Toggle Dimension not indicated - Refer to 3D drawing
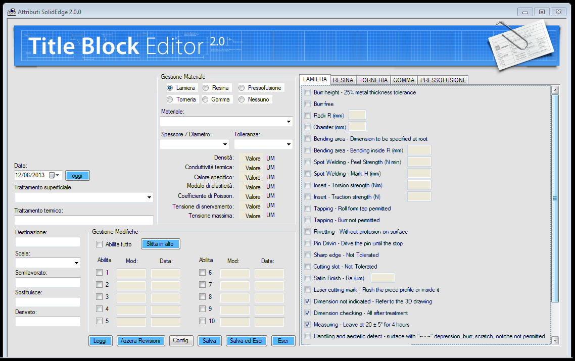The width and height of the screenshot is (575, 361). point(308,301)
